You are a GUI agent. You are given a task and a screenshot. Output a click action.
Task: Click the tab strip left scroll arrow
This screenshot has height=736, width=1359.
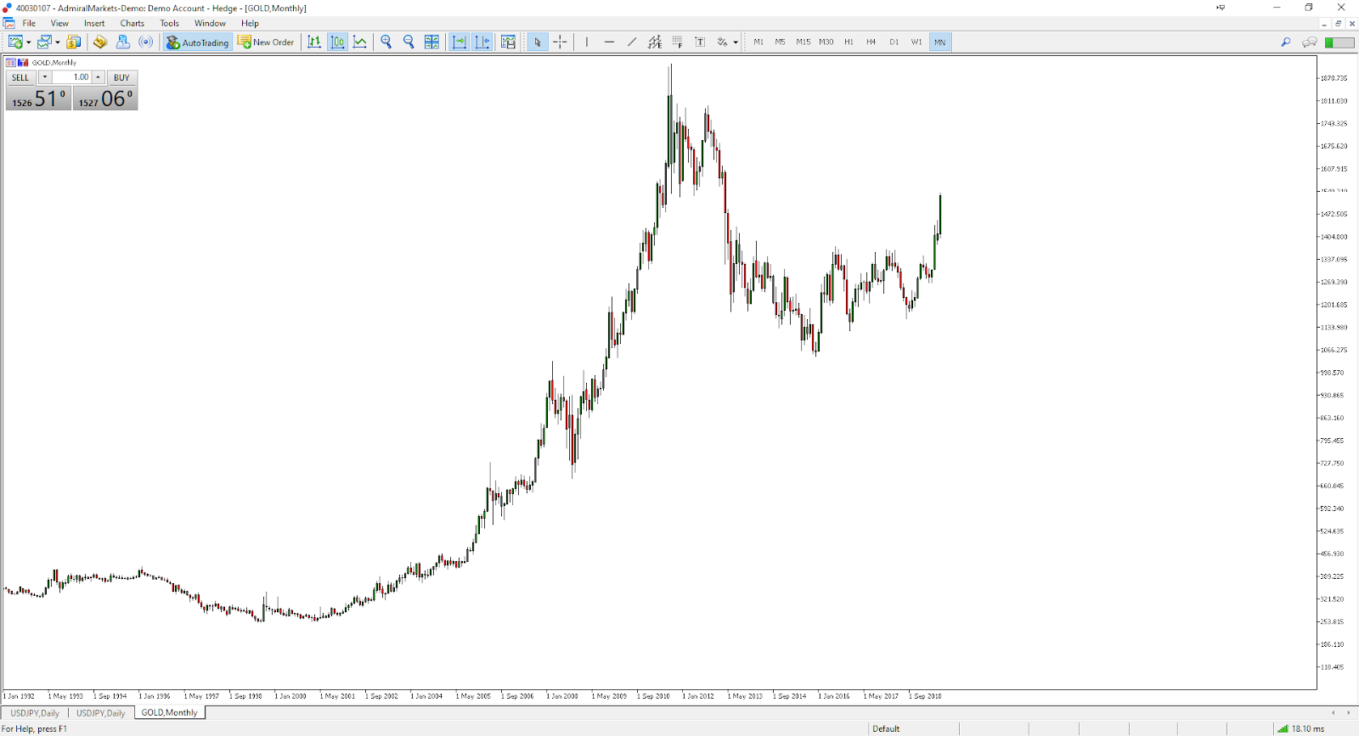coord(1334,713)
